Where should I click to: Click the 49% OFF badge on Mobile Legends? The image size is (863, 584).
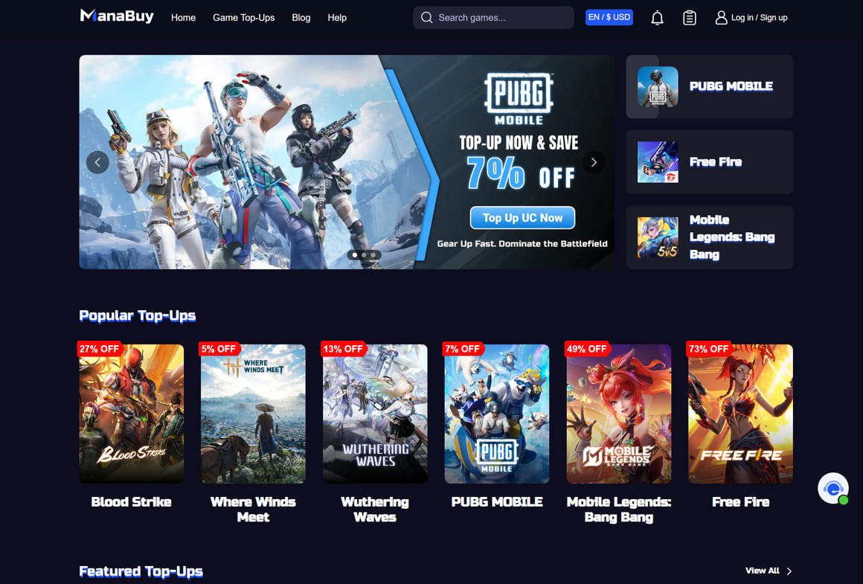click(587, 348)
